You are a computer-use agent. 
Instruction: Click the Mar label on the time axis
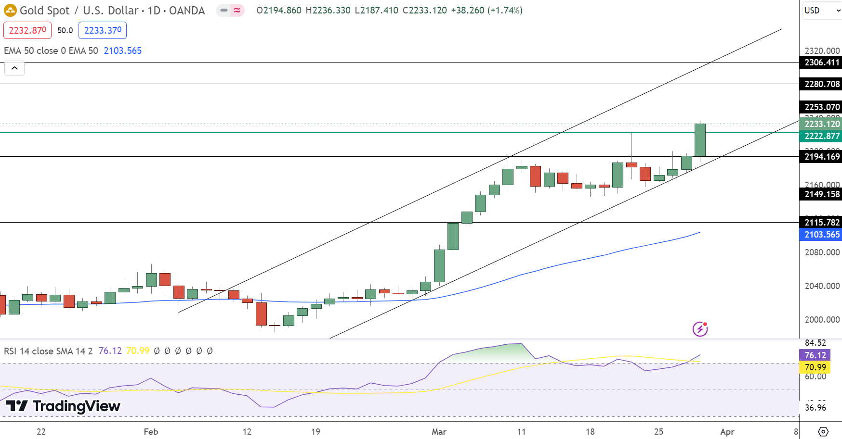pos(438,432)
